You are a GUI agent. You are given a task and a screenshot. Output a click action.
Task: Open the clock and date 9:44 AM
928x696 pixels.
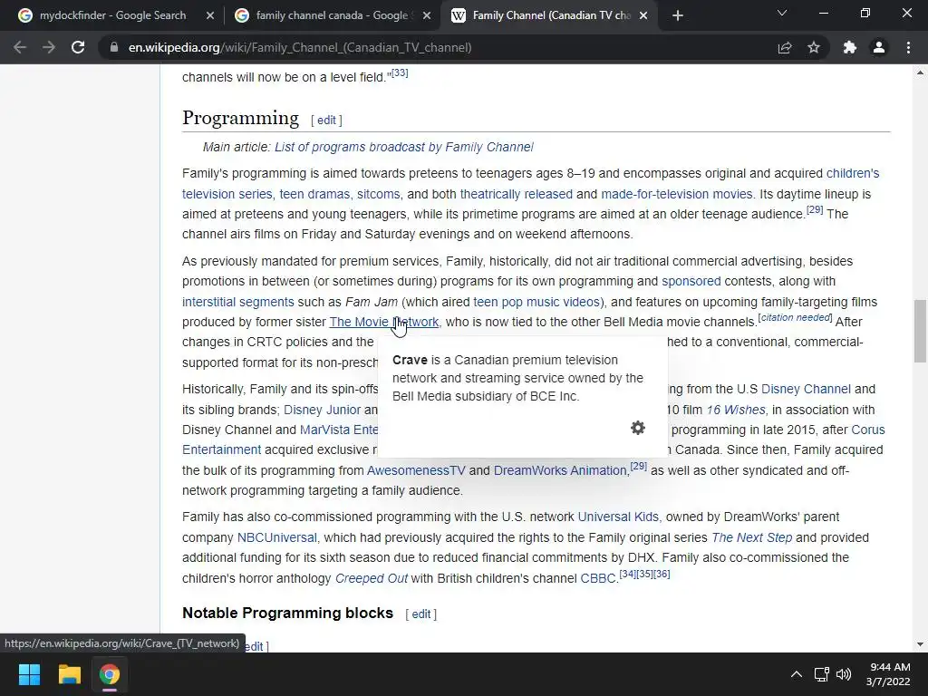click(888, 674)
